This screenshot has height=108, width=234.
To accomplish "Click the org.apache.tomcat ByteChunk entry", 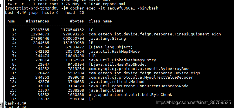I will (x=130, y=94).
